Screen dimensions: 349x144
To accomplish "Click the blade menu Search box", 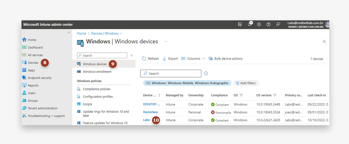I will click(x=102, y=55).
